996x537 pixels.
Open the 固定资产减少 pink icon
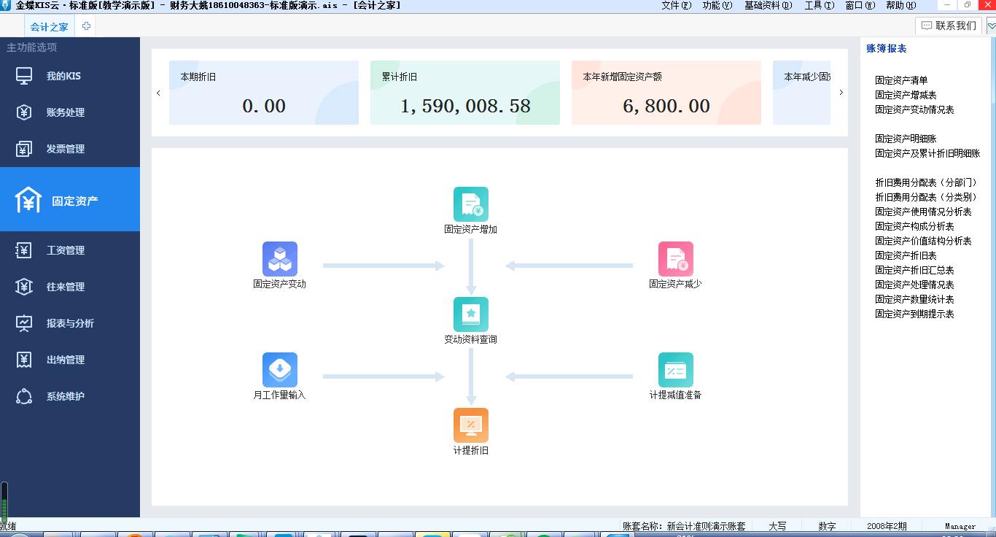click(x=676, y=259)
